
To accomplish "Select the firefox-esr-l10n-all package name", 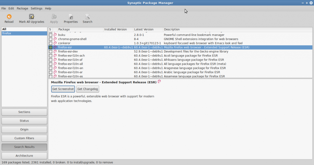I will 70,64.
